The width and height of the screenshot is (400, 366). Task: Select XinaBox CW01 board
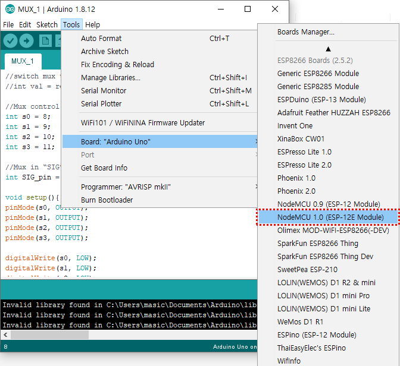pos(329,139)
